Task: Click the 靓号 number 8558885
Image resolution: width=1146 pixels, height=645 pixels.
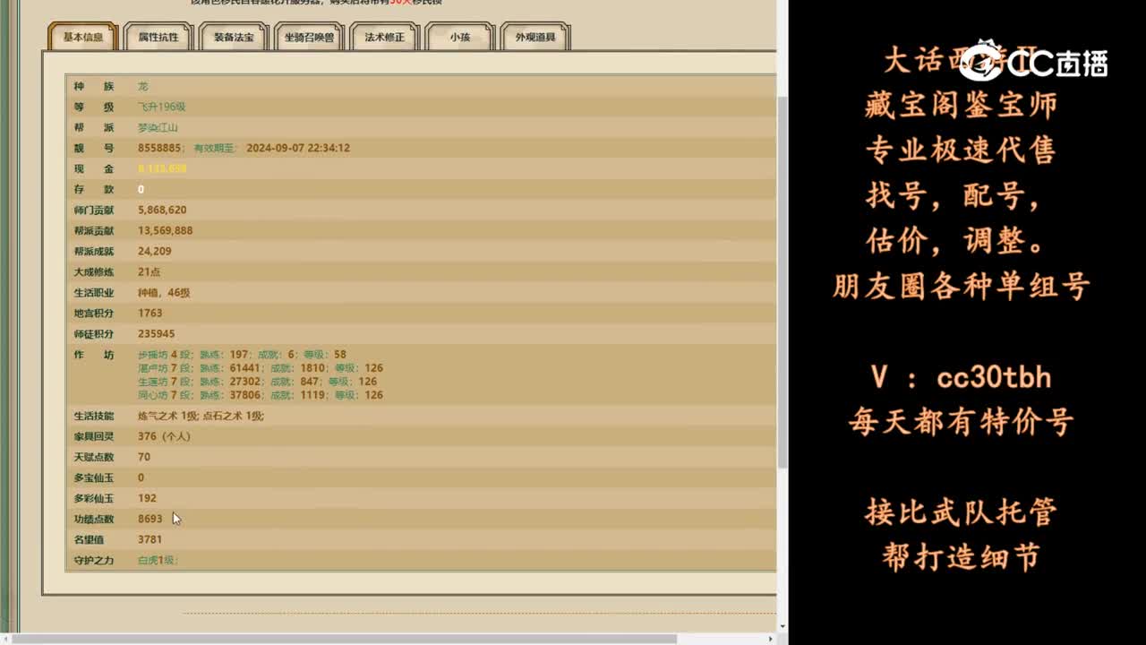Action: (x=159, y=148)
